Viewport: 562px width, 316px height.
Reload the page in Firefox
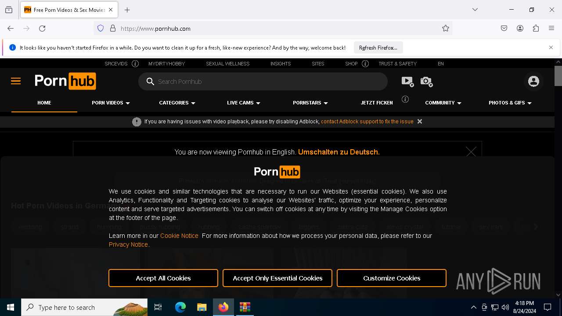42,29
